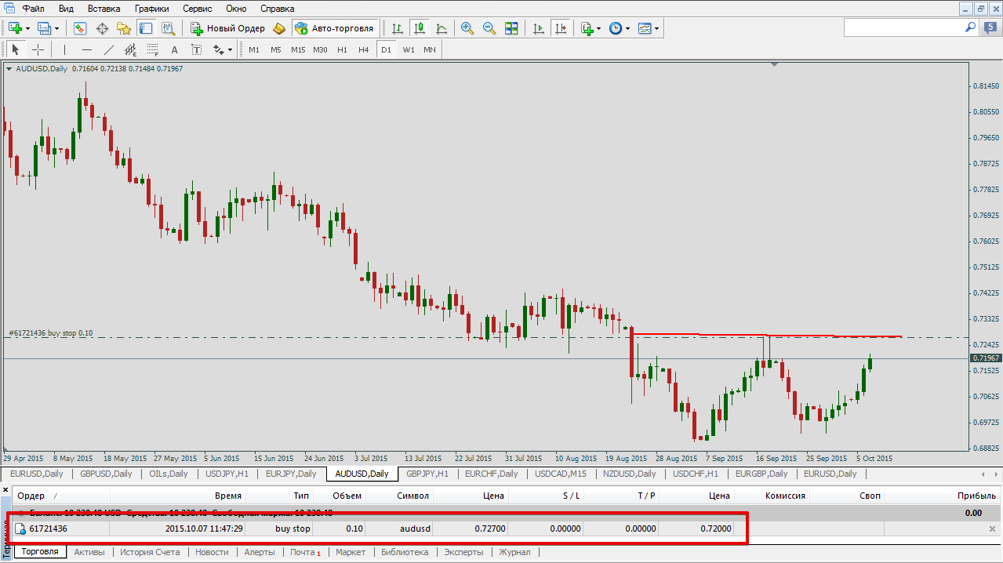
Task: Expand the Templates dropdown arrow
Action: pos(657,28)
